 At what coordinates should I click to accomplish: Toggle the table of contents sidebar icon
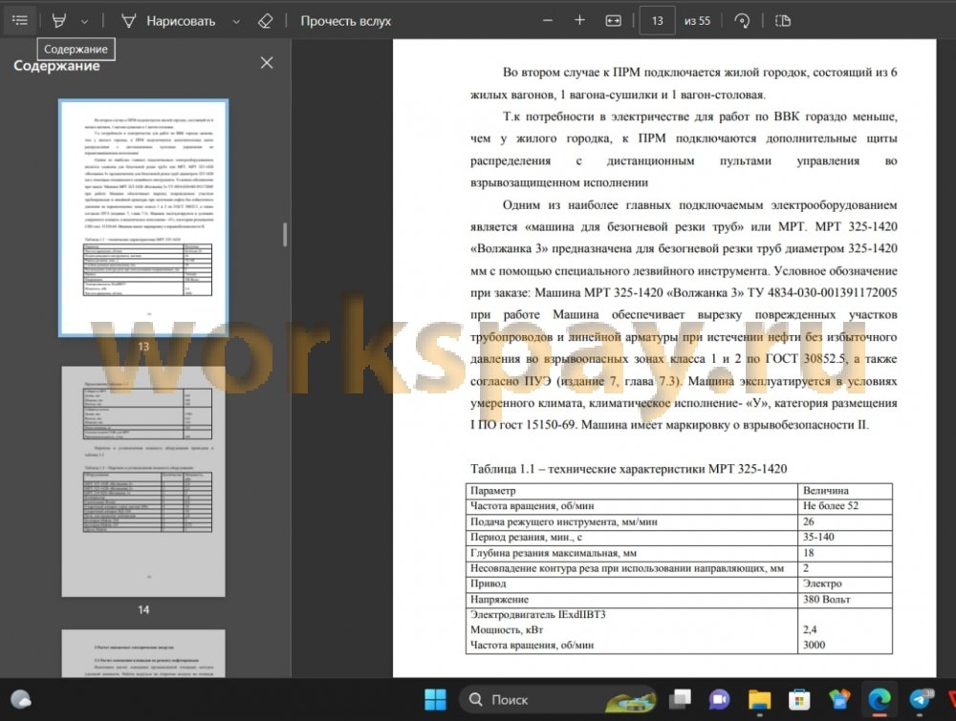tap(20, 21)
